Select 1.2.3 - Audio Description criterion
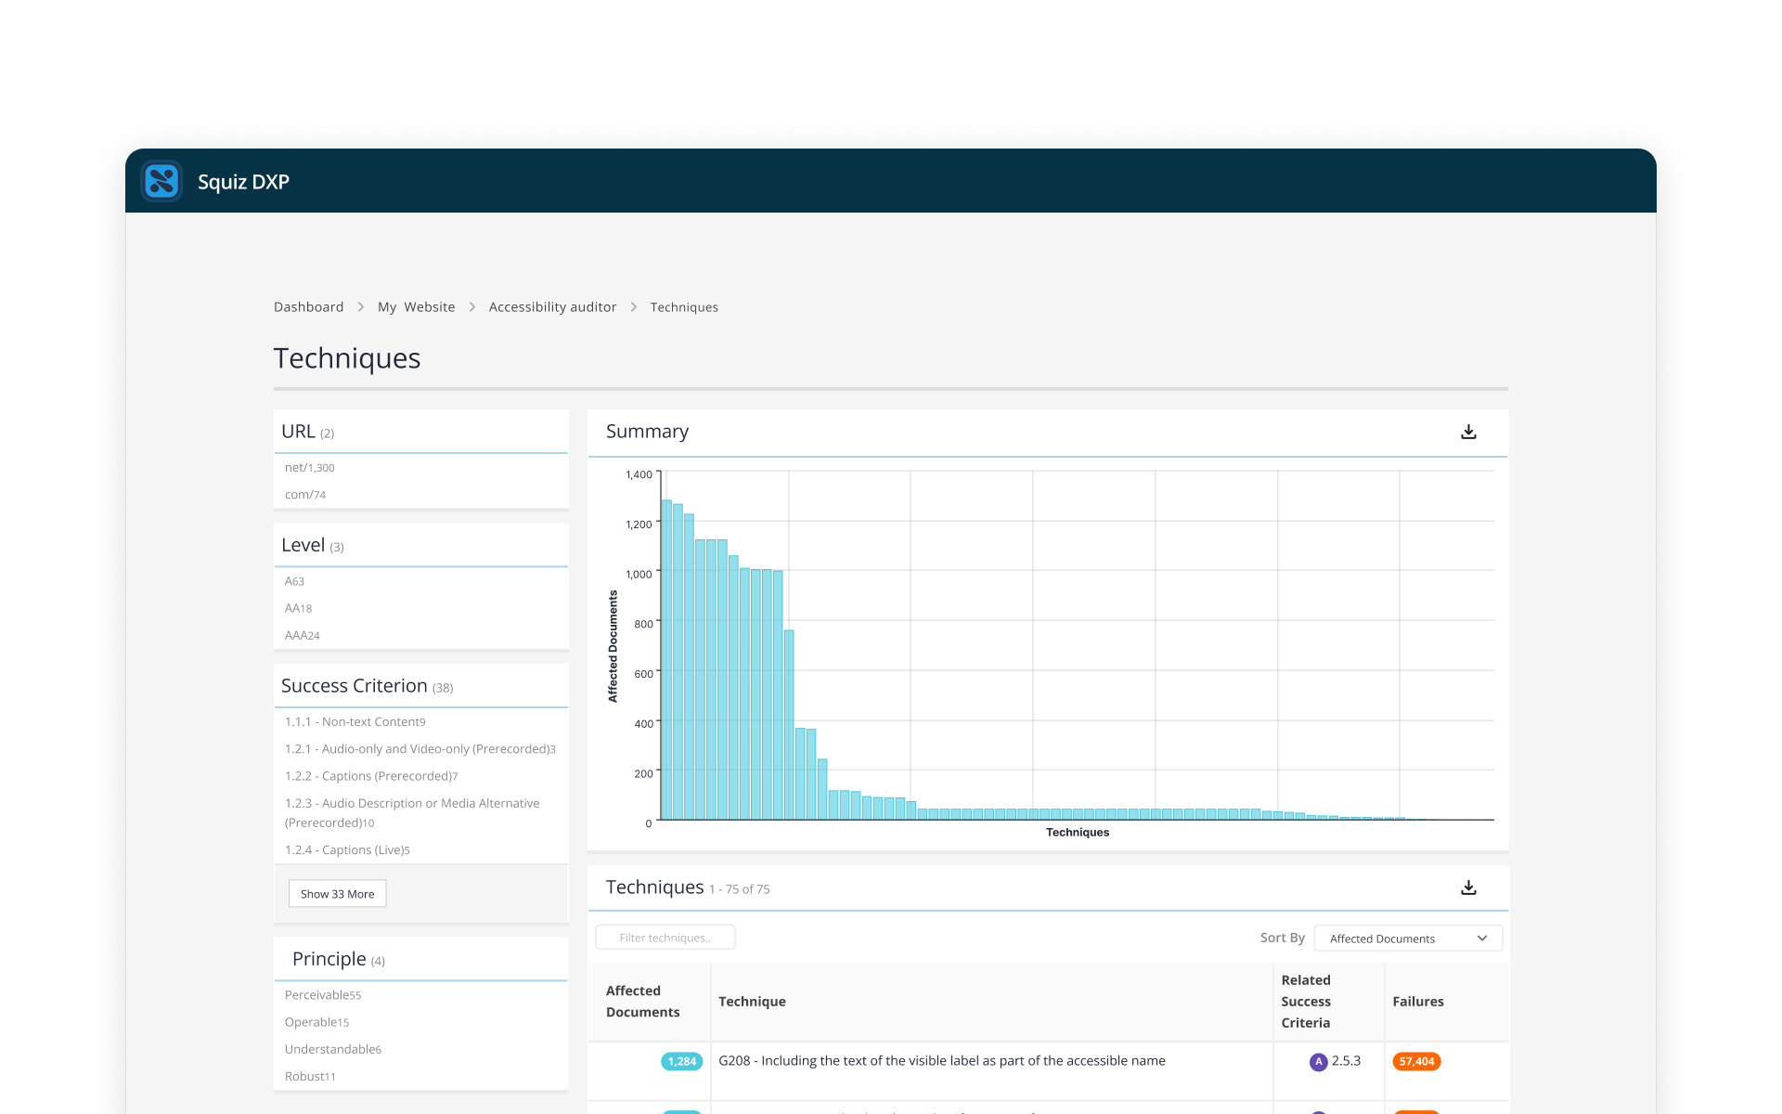The height and width of the screenshot is (1114, 1782). [412, 813]
